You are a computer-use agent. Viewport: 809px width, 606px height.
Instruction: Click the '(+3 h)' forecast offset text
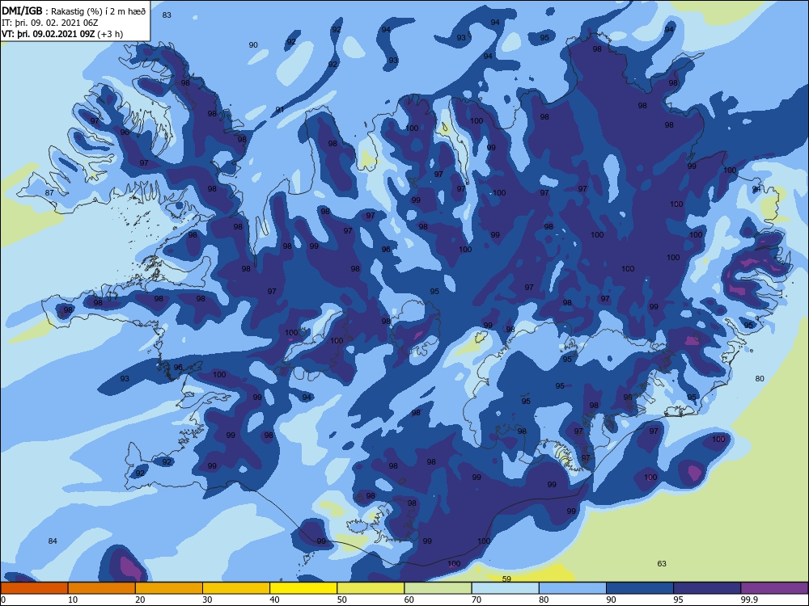110,35
